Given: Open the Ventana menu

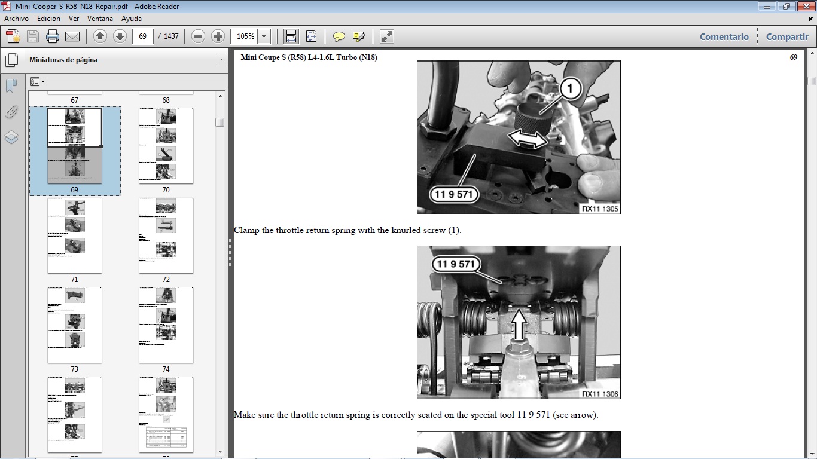Looking at the screenshot, I should (100, 19).
